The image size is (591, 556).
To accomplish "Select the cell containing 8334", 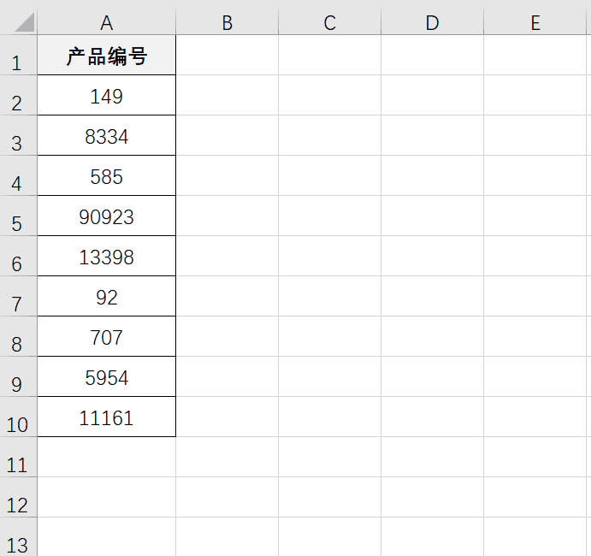I will click(x=107, y=135).
